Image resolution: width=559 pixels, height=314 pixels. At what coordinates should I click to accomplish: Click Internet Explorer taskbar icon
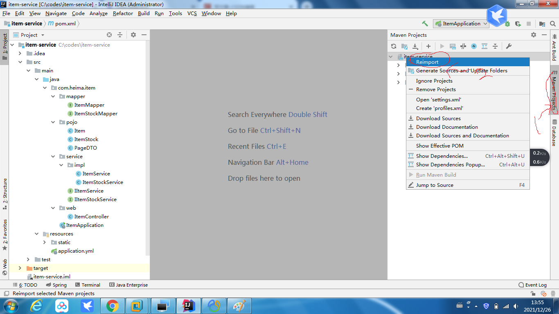coord(37,306)
